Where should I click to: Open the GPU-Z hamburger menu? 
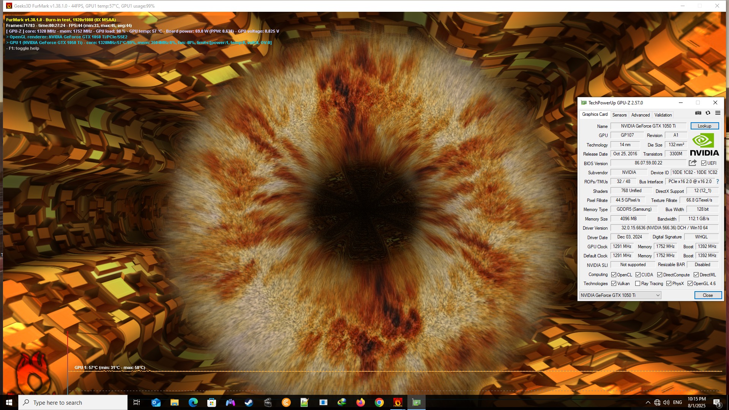pyautogui.click(x=718, y=113)
